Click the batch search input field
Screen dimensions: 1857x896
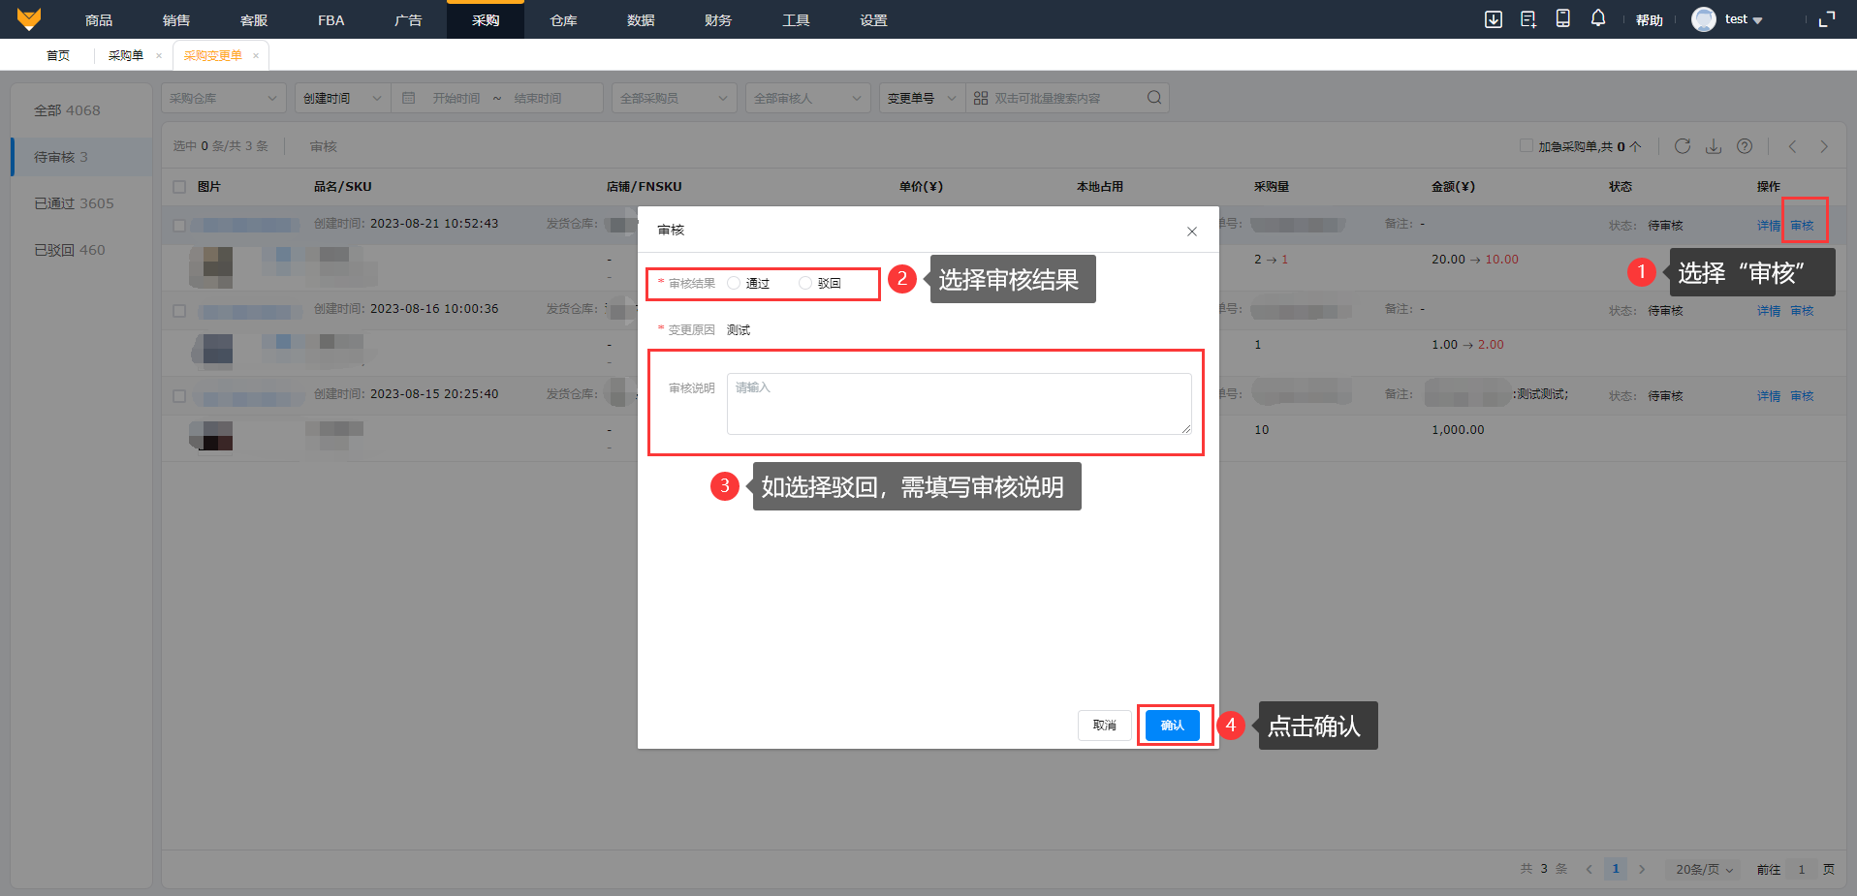point(1066,98)
